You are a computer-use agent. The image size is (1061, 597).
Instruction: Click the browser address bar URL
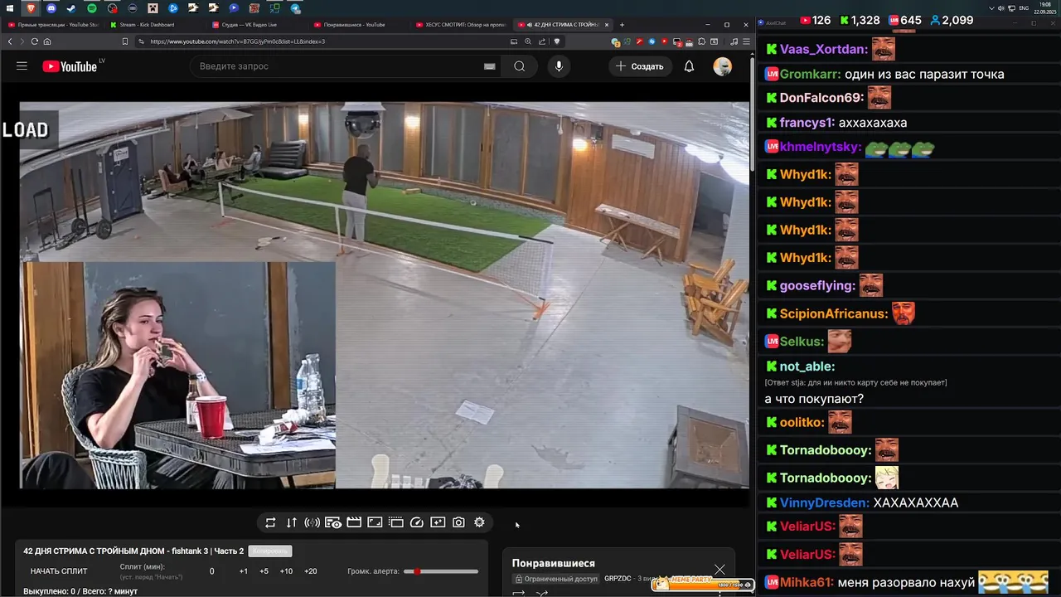click(238, 41)
